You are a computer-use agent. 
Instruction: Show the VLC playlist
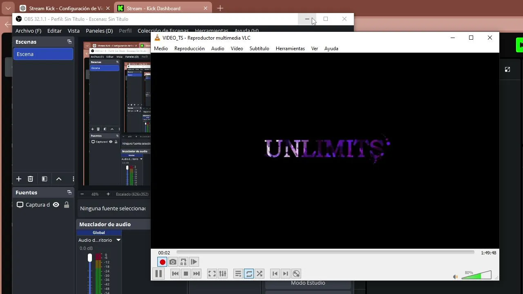click(x=238, y=274)
